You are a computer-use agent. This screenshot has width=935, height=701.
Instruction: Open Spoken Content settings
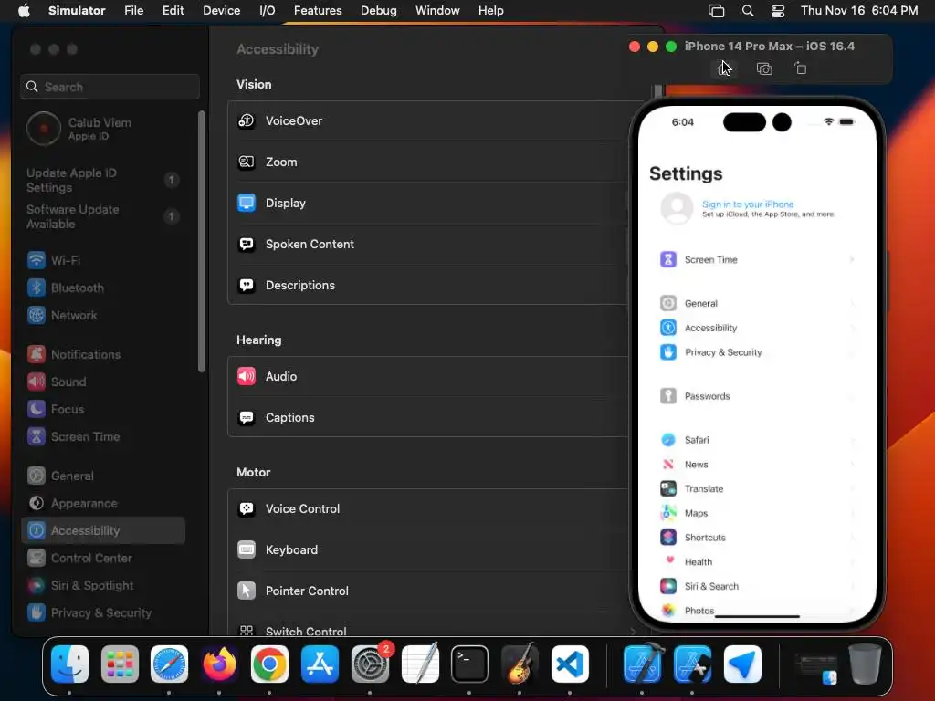coord(427,245)
